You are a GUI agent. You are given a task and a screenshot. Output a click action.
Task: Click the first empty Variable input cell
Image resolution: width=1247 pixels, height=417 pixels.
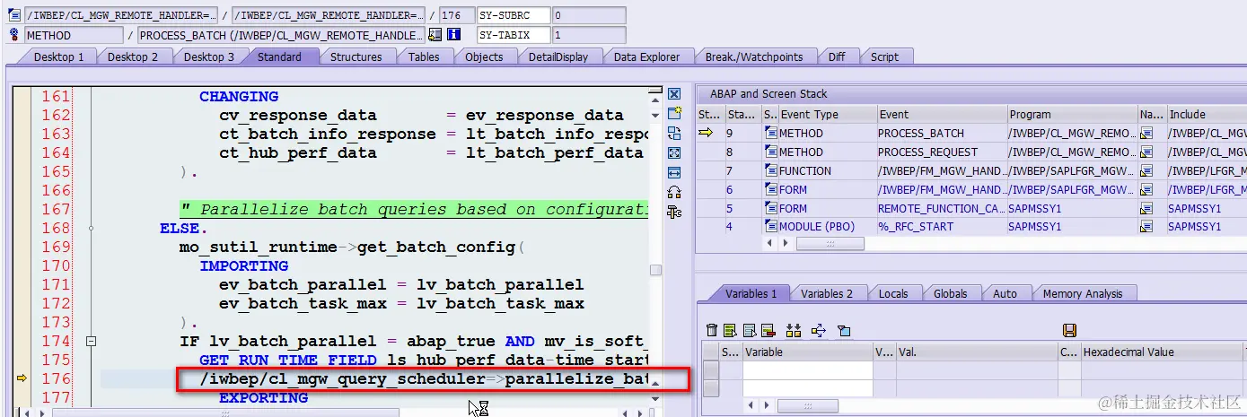click(807, 370)
